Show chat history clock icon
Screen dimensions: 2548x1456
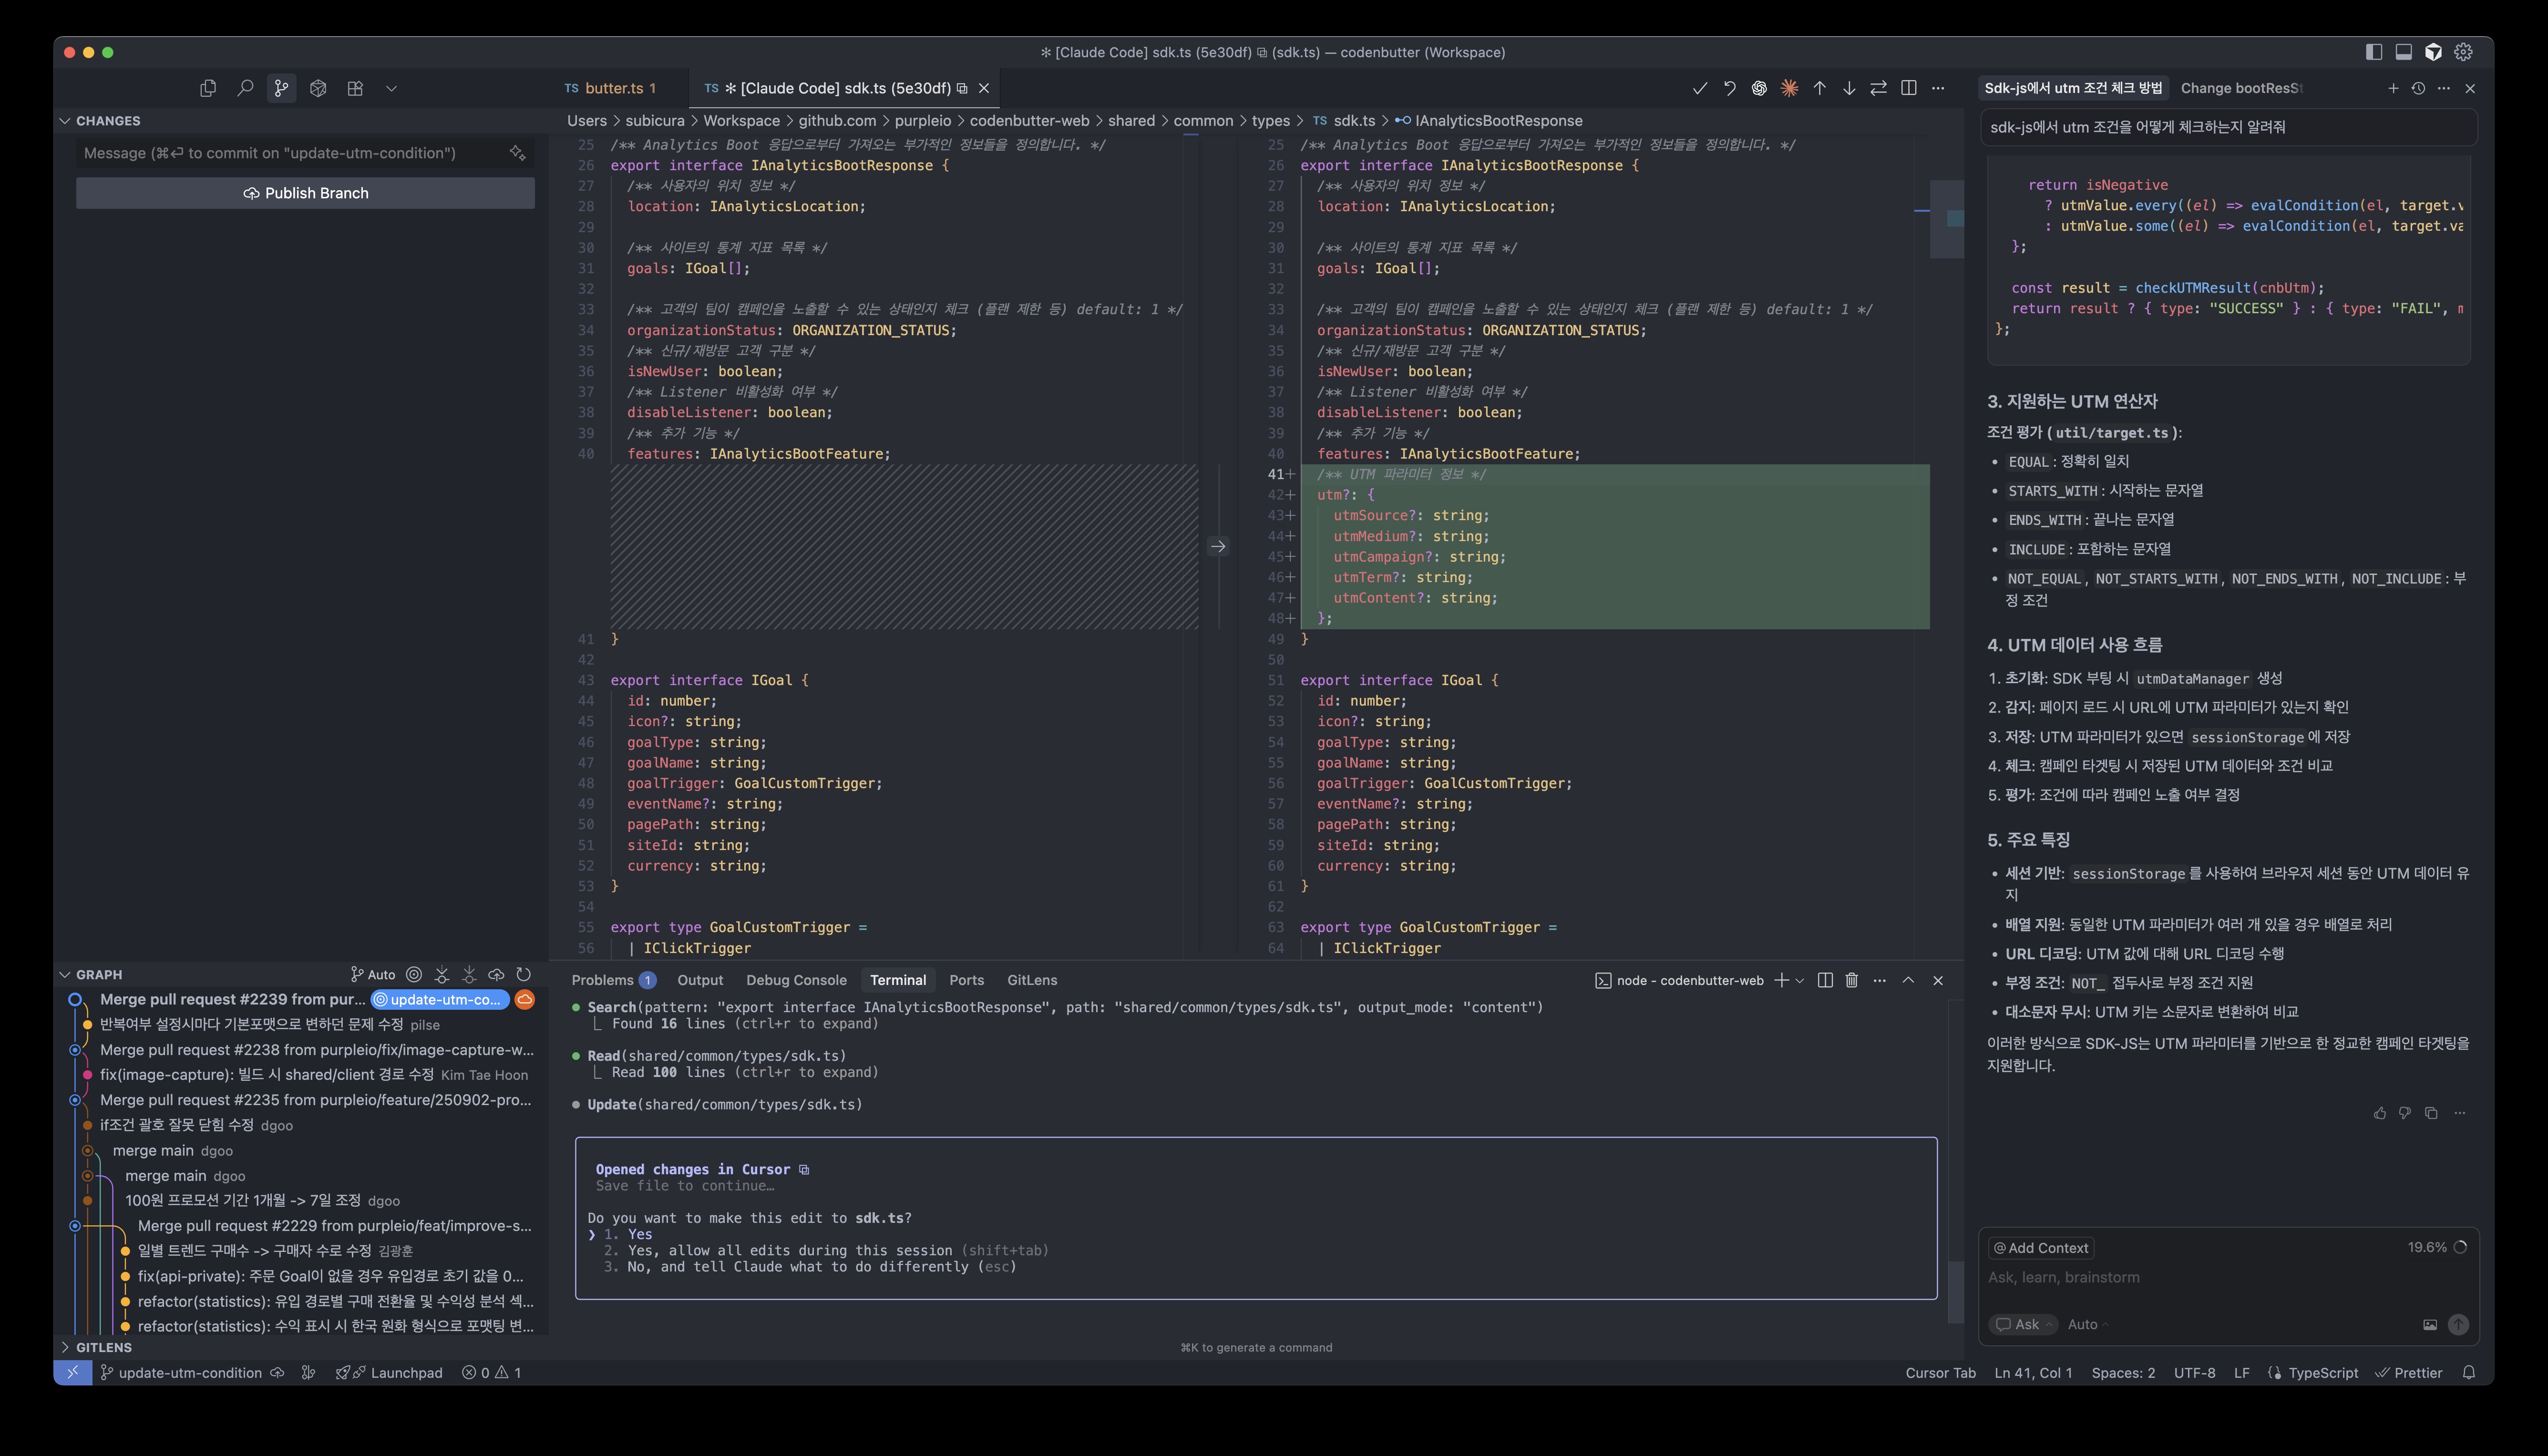(x=2418, y=88)
